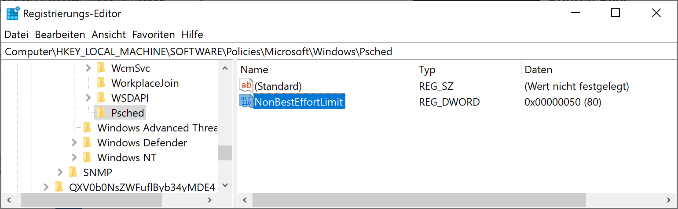Expand the SNMP key
The width and height of the screenshot is (678, 209).
pos(60,172)
